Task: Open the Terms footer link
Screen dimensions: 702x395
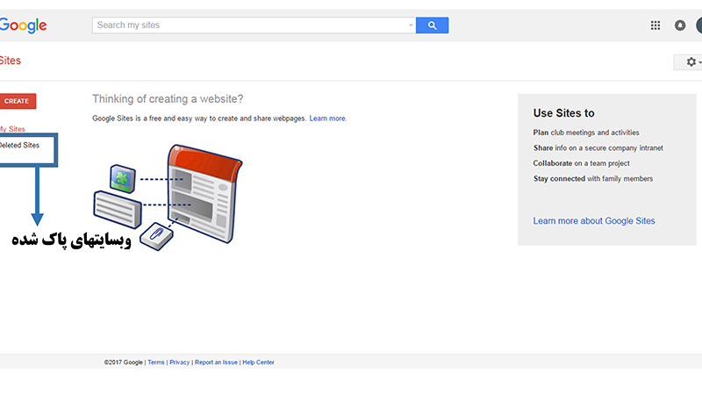Action: [156, 363]
